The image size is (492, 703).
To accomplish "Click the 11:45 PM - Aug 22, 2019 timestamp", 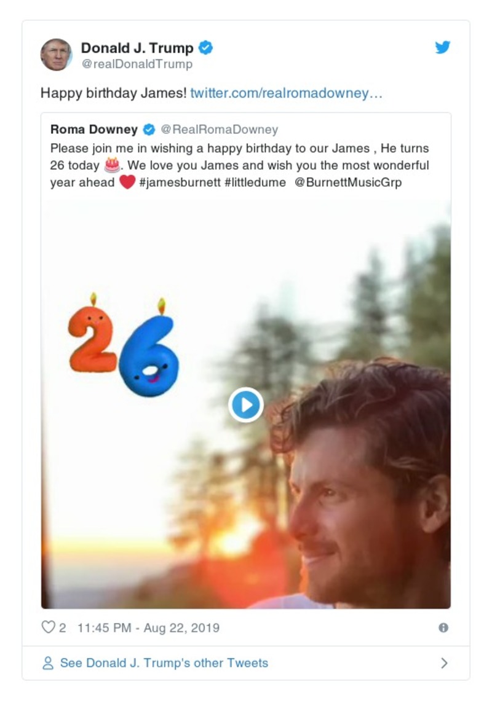I will [x=148, y=627].
